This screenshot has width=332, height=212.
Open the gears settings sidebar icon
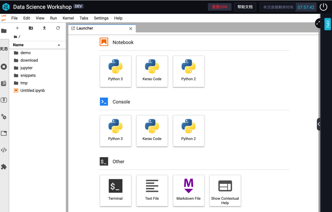tap(4, 117)
